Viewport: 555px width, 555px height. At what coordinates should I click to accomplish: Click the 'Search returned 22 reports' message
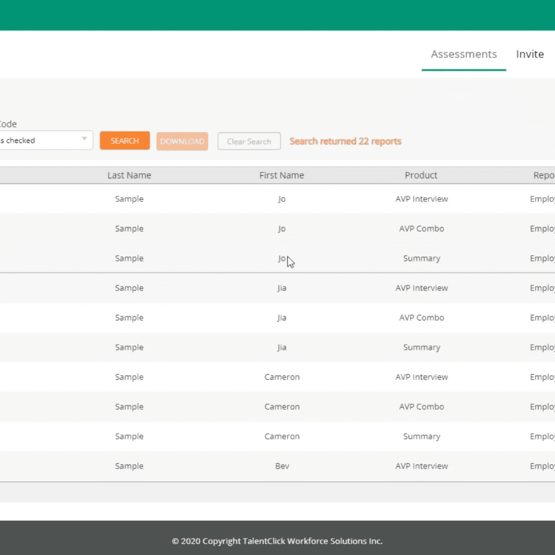click(x=345, y=141)
